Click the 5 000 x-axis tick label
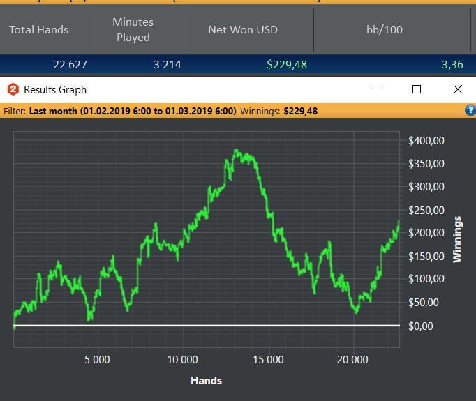The image size is (476, 401). point(97,360)
